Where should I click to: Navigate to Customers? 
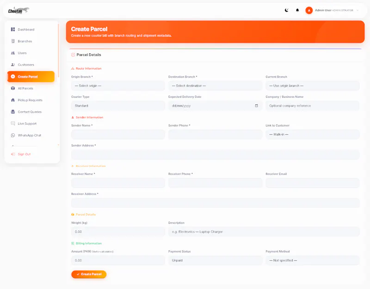click(x=31, y=65)
